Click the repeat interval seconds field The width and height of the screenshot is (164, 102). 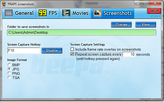(x=129, y=54)
